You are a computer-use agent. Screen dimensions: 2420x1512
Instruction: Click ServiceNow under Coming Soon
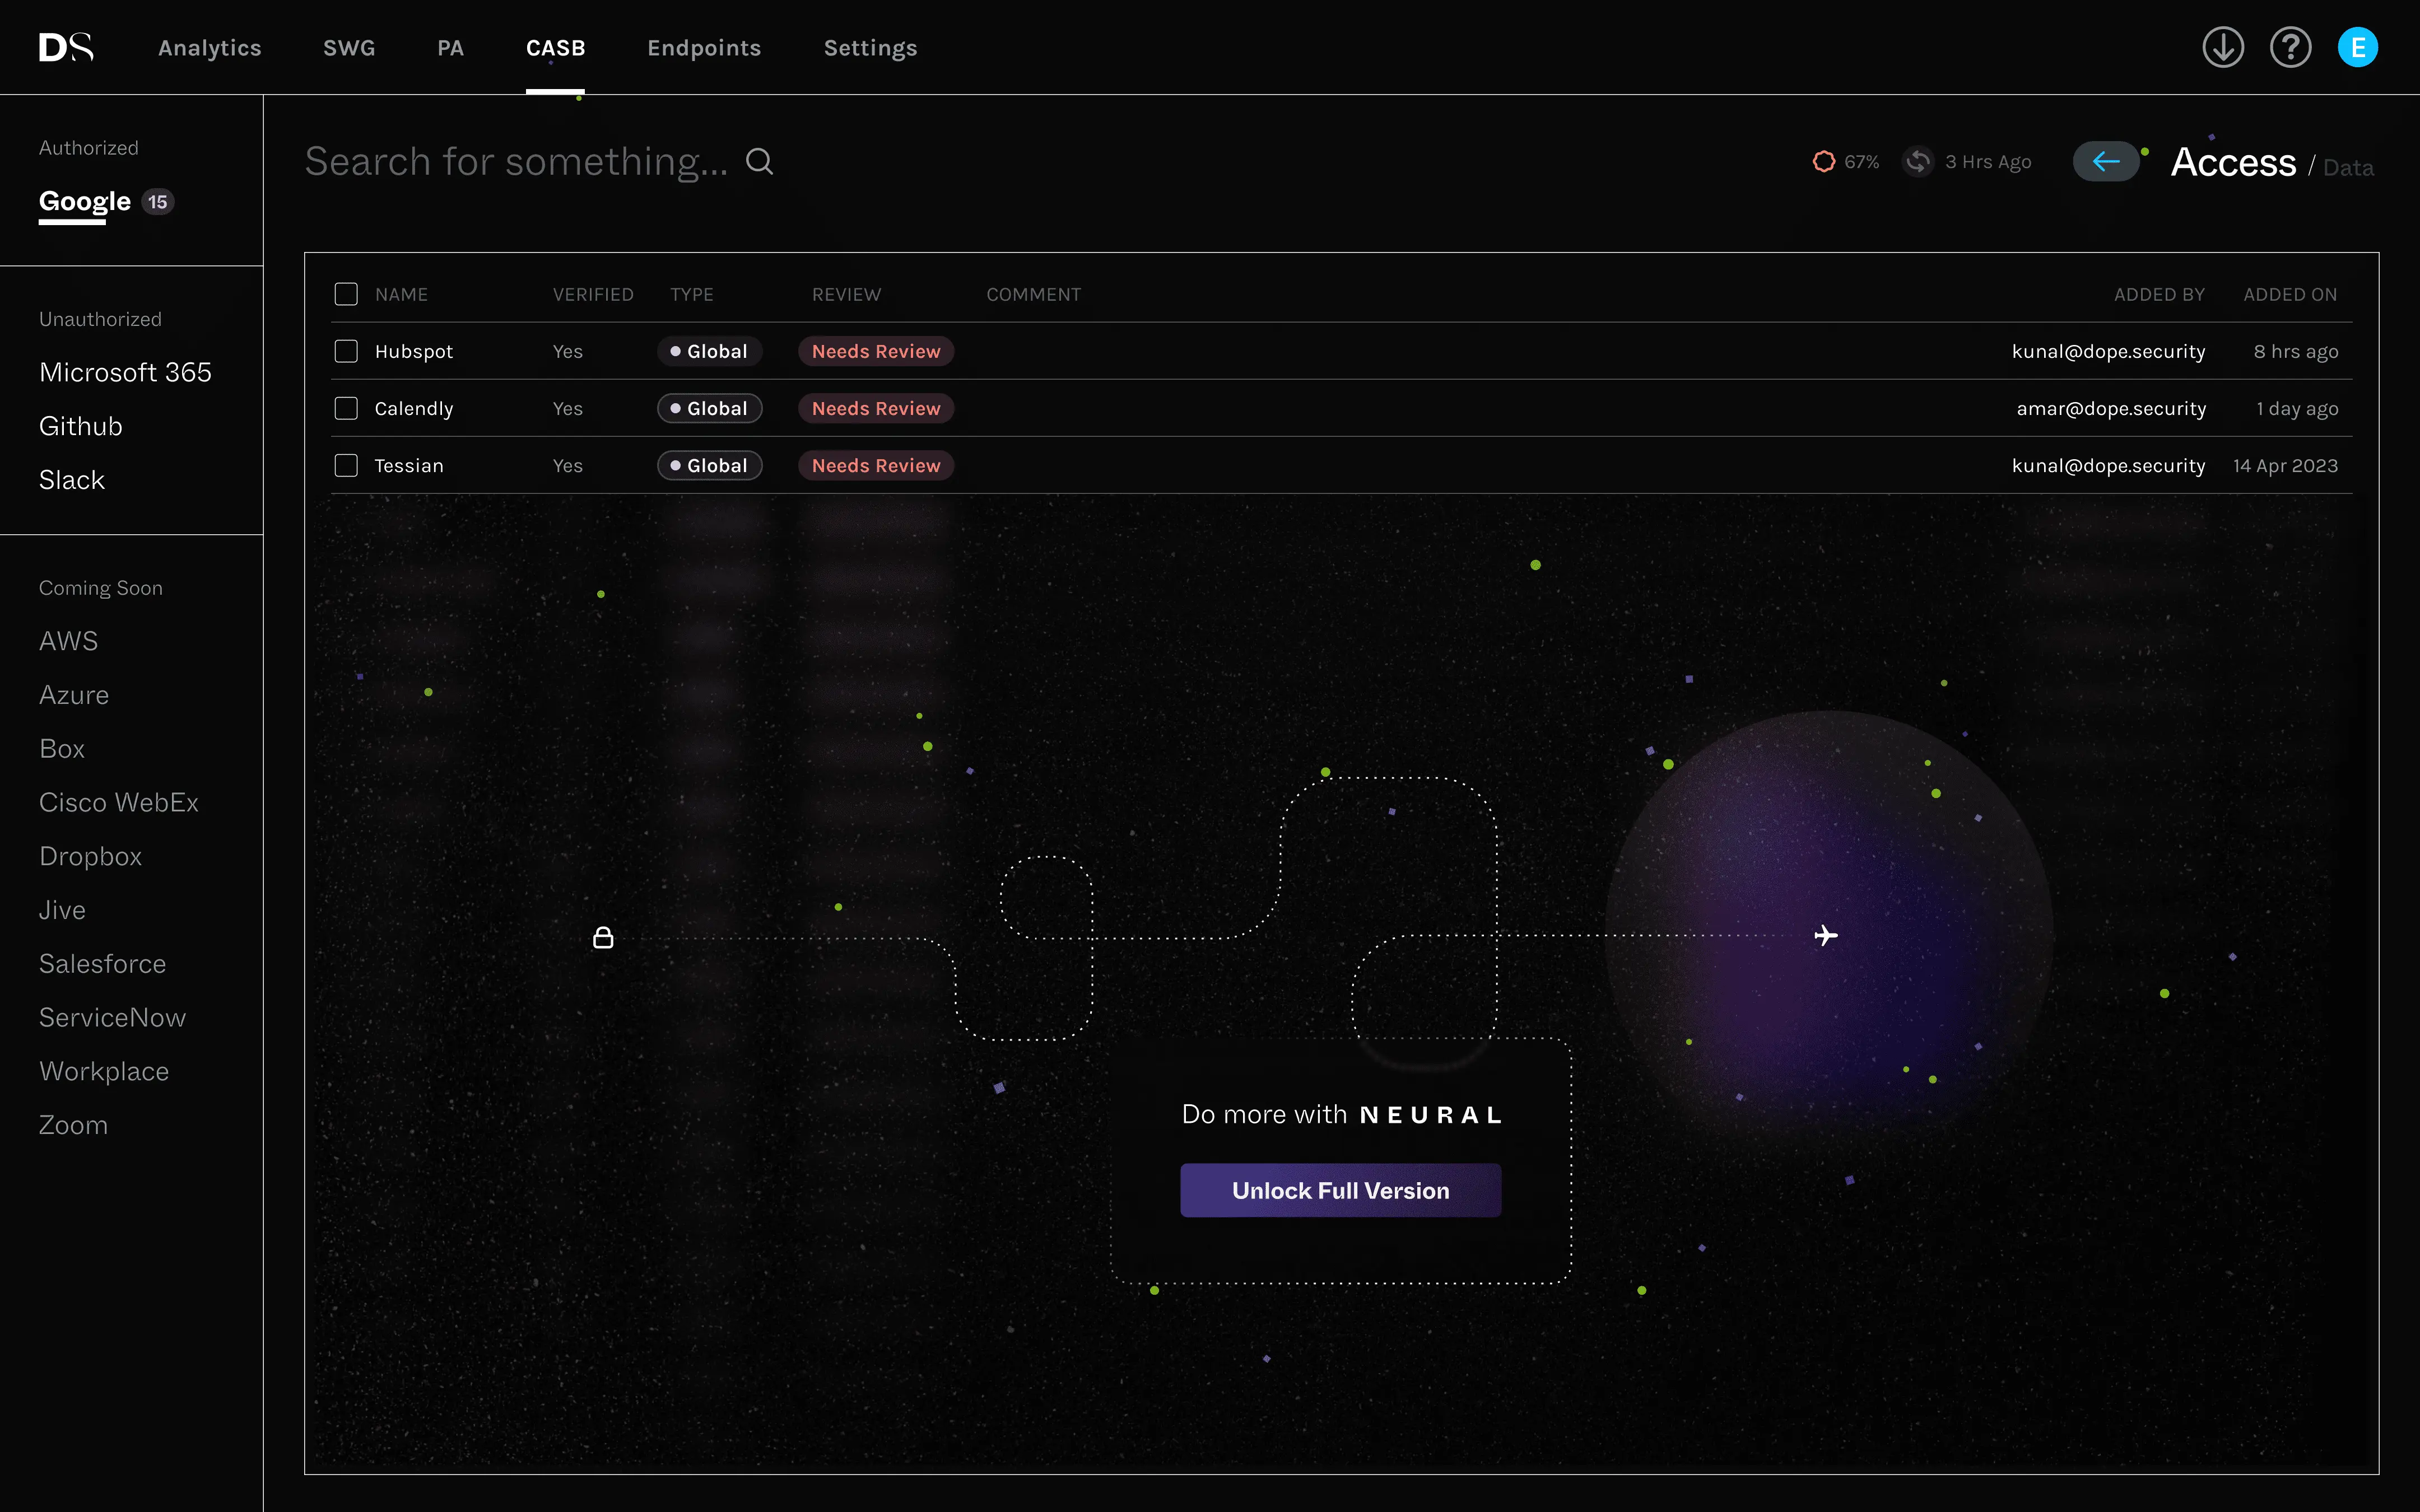pos(112,1018)
